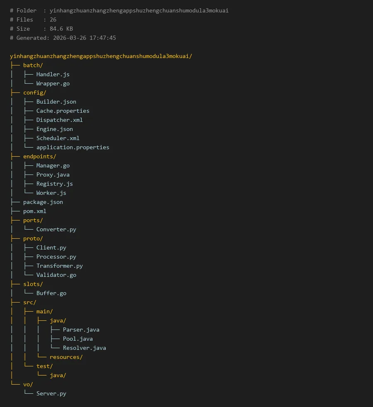
Task: Open Converter.py under ports
Action: pos(56,229)
